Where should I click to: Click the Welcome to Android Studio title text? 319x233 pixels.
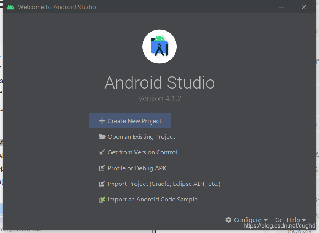point(57,7)
